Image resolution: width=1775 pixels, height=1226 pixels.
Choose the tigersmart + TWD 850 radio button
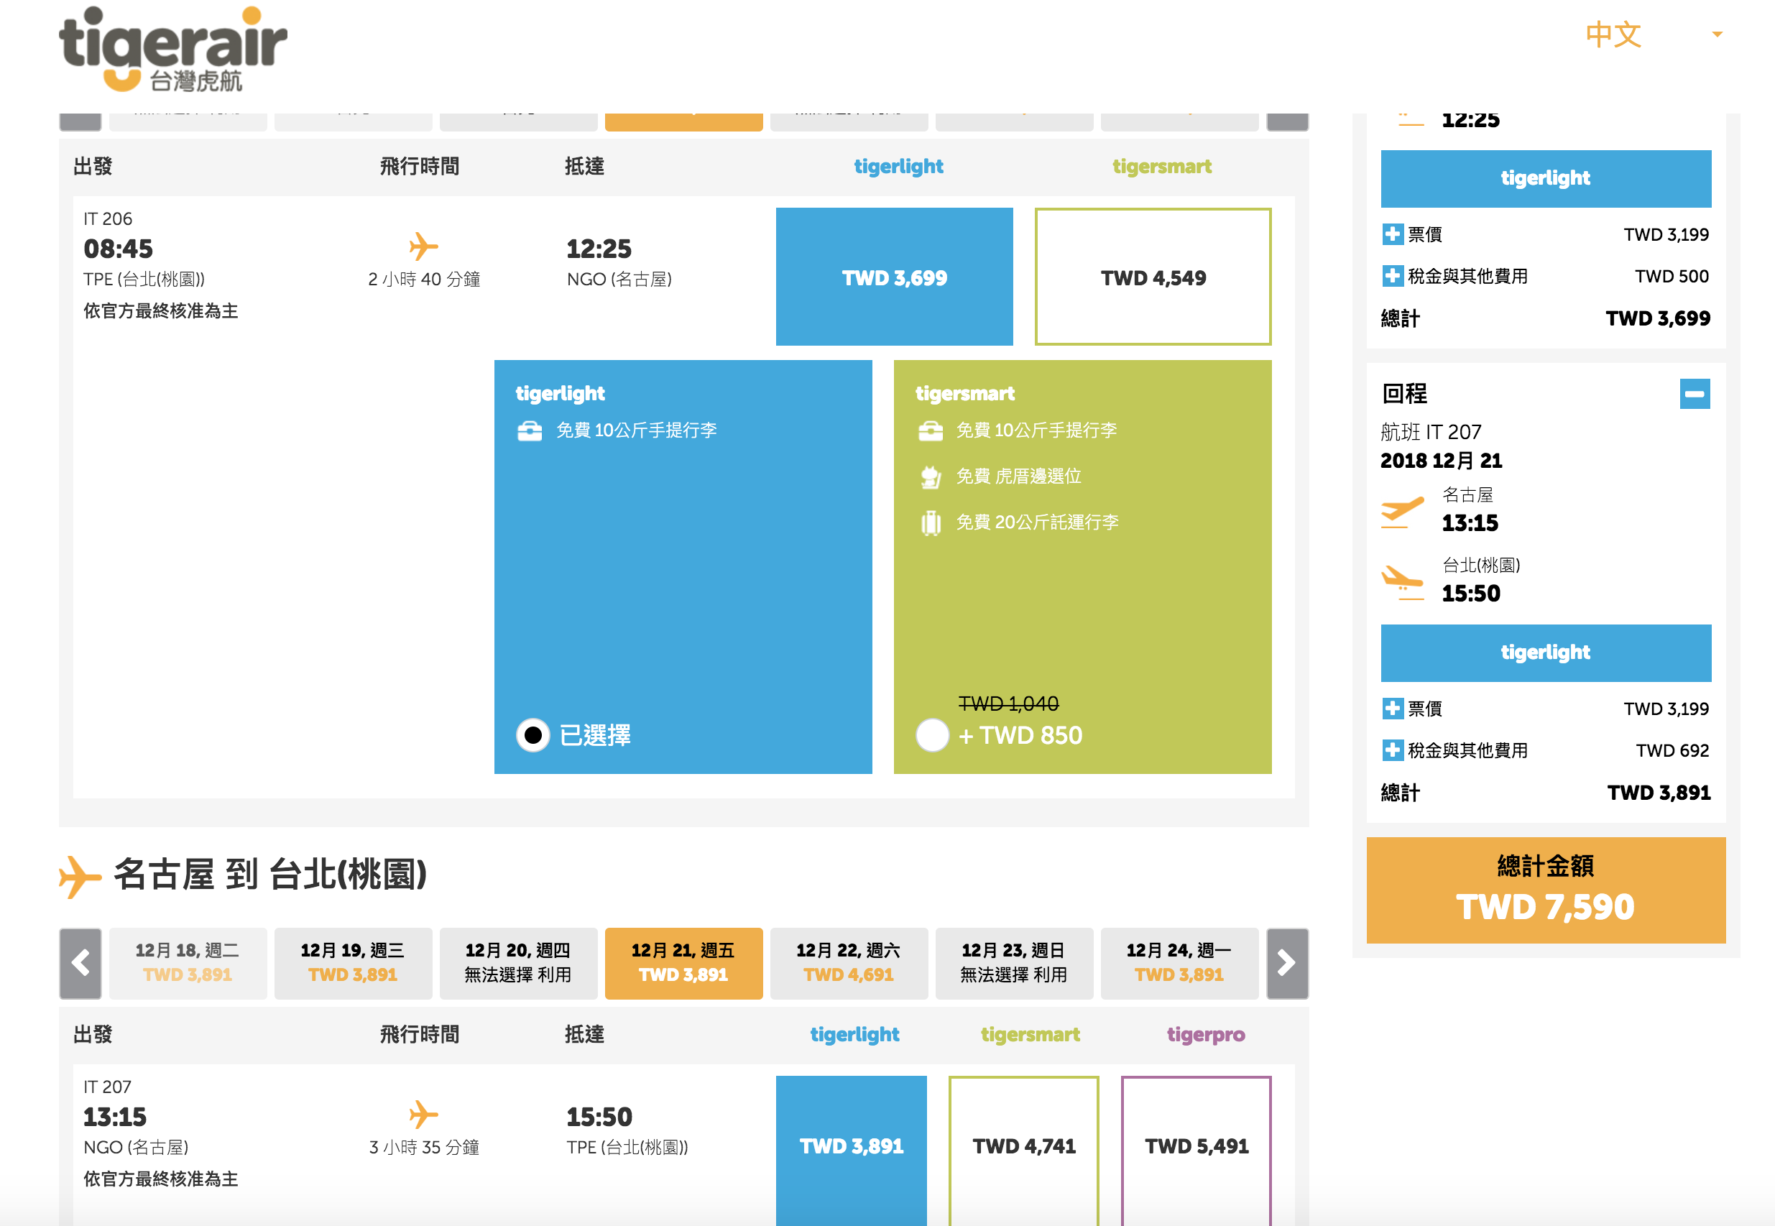tap(933, 735)
